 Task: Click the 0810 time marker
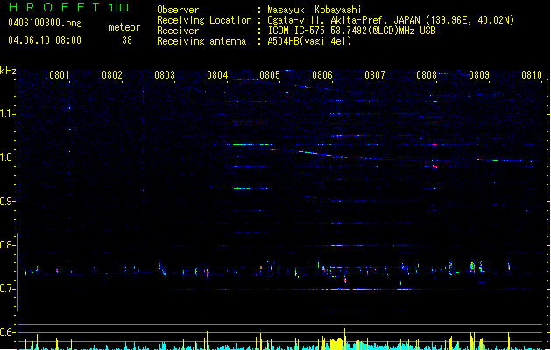[x=532, y=75]
